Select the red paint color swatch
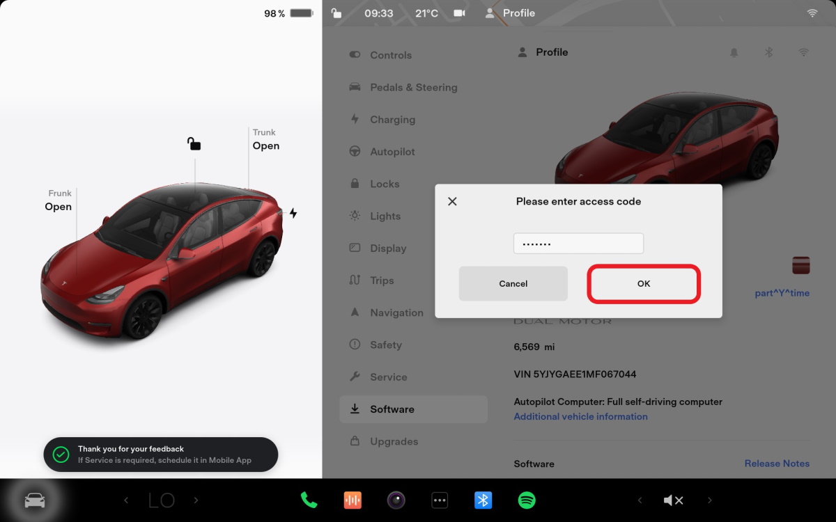836x522 pixels. (x=801, y=265)
